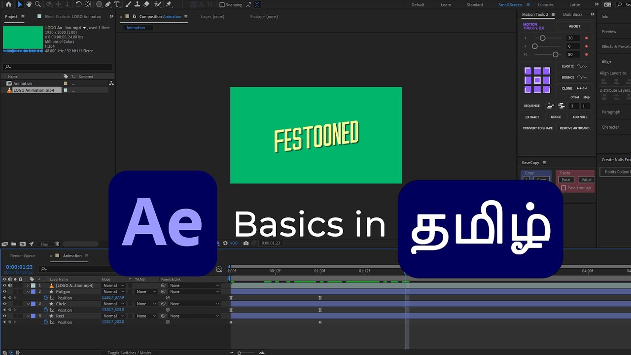Viewport: 631px width, 355px height.
Task: Take snapshot with the camera icon
Action: 246,243
